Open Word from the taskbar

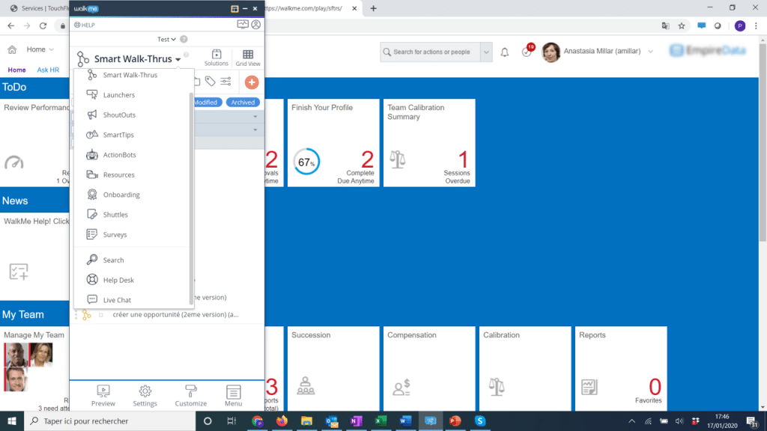(405, 421)
